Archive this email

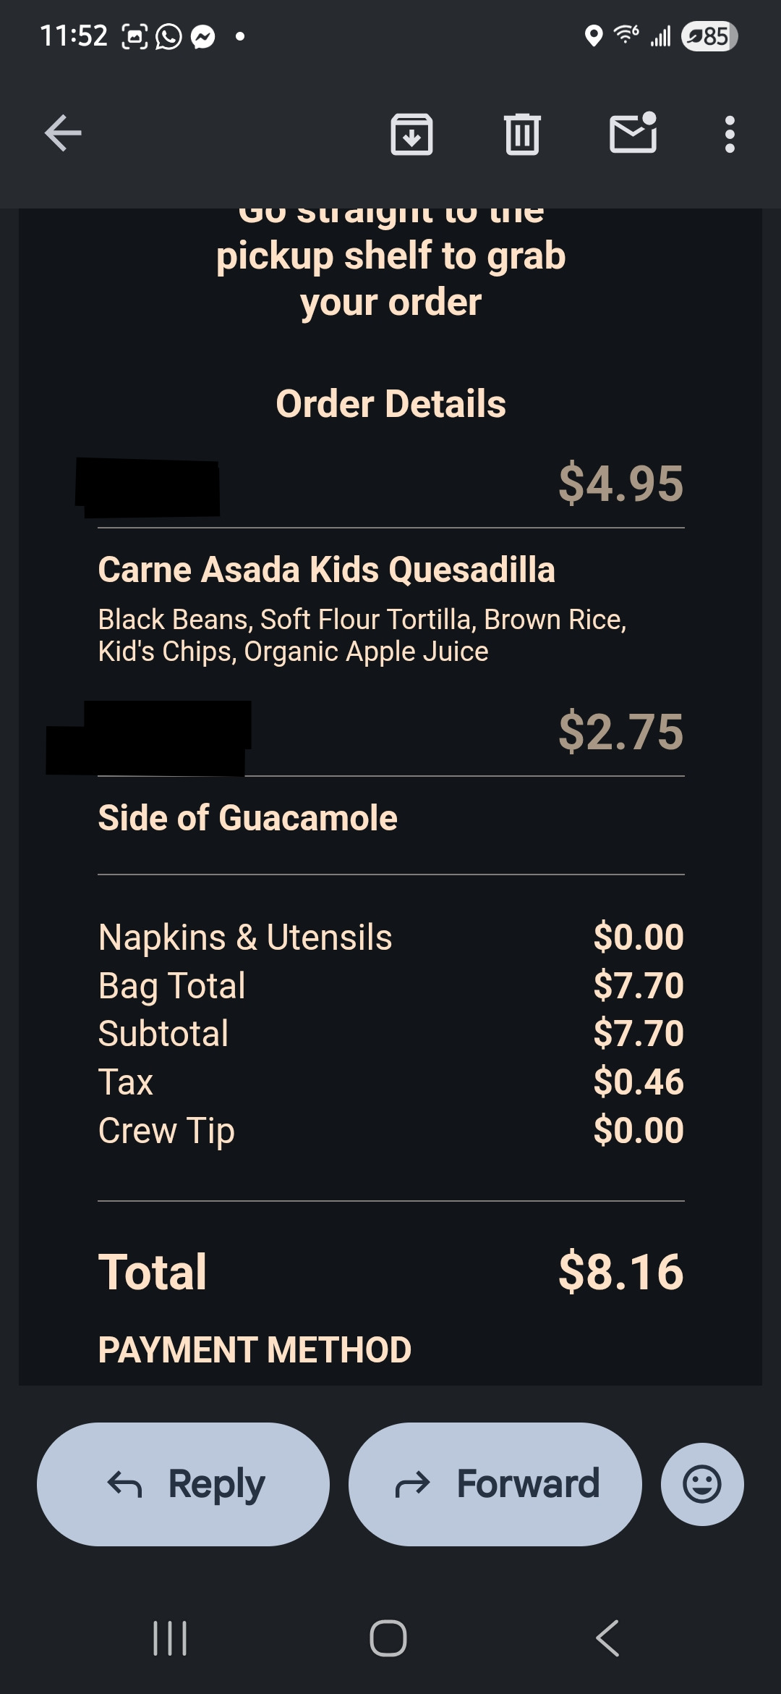(x=411, y=134)
